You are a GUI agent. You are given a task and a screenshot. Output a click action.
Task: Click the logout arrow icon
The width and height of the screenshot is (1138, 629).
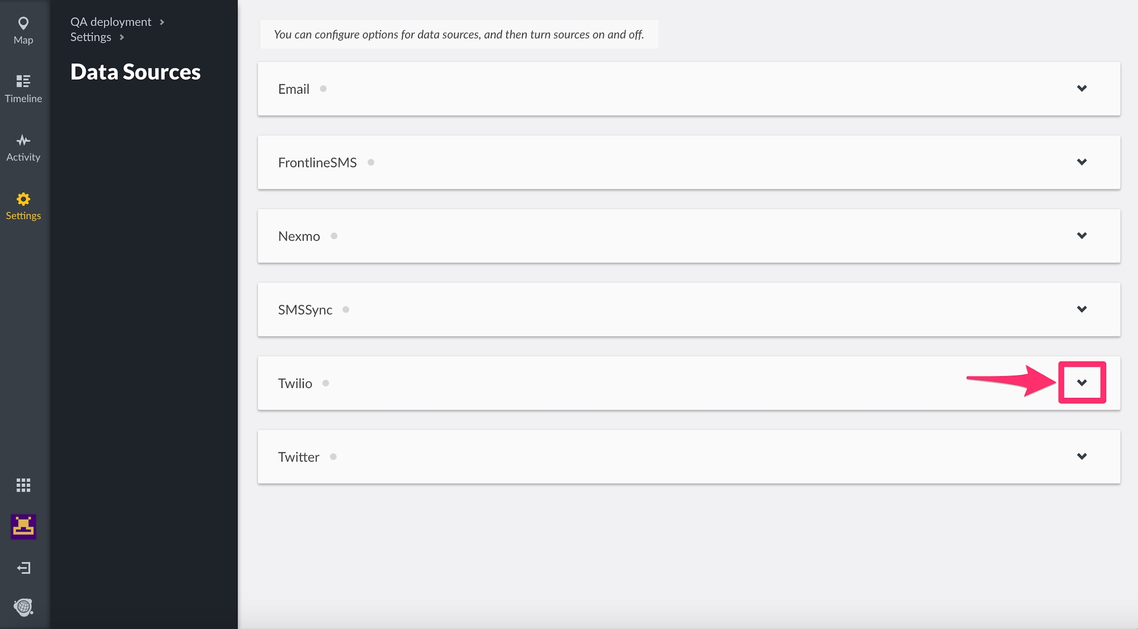click(23, 568)
